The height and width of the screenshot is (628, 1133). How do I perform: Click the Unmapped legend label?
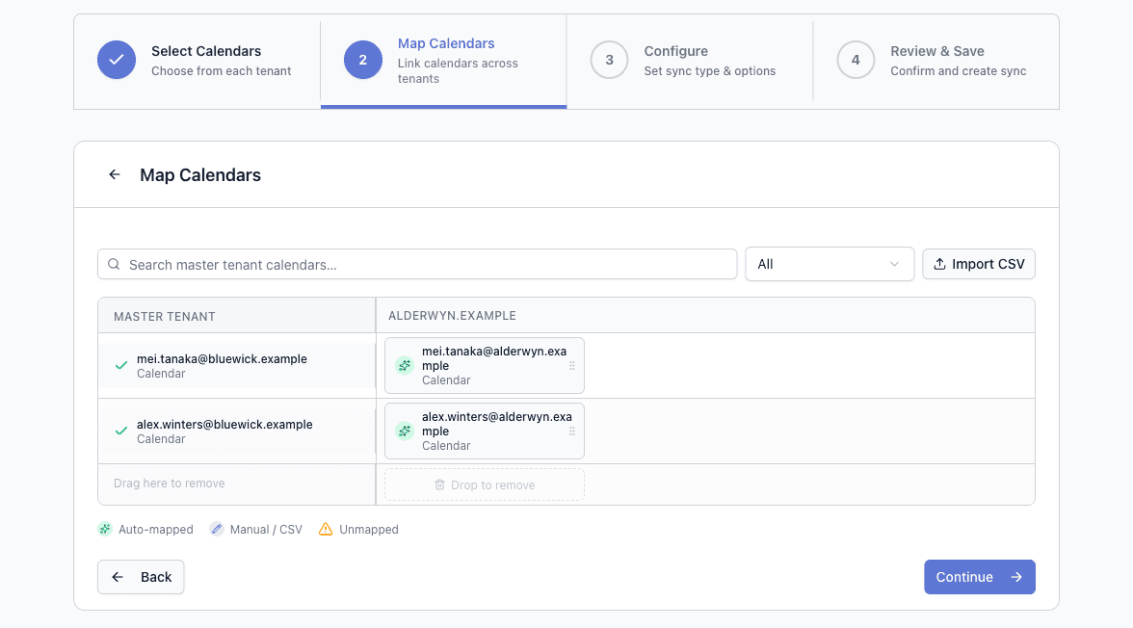point(368,530)
